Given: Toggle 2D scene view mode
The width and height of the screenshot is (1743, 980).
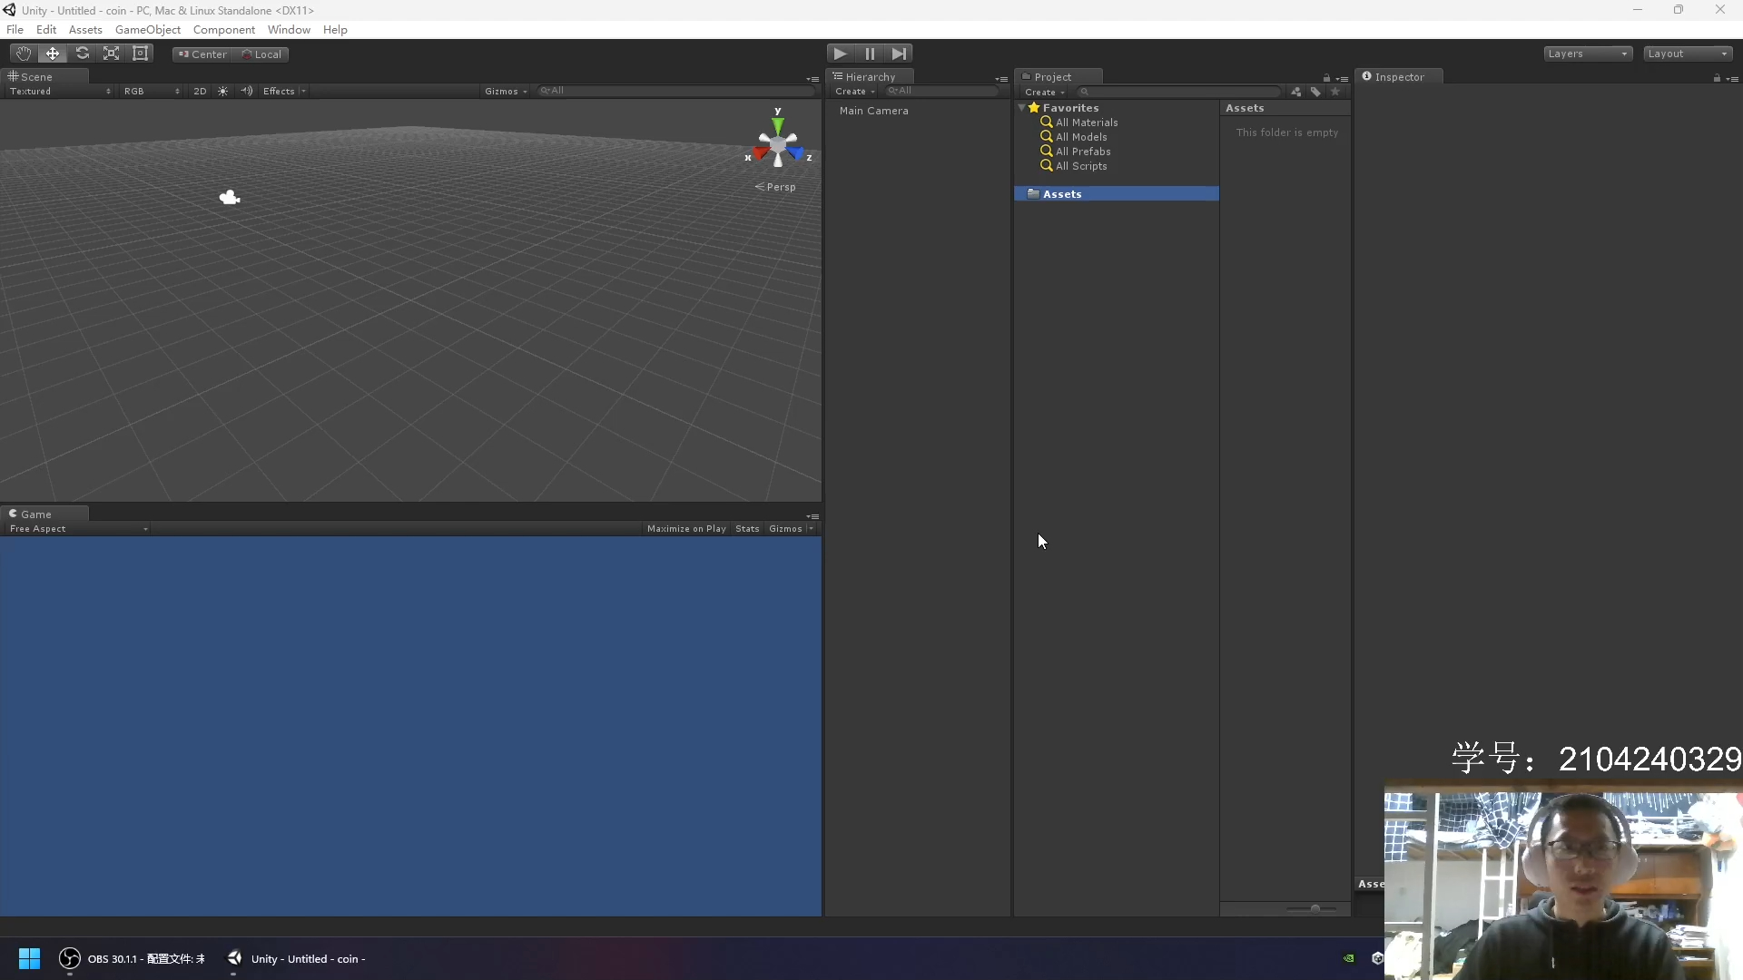Looking at the screenshot, I should (200, 91).
